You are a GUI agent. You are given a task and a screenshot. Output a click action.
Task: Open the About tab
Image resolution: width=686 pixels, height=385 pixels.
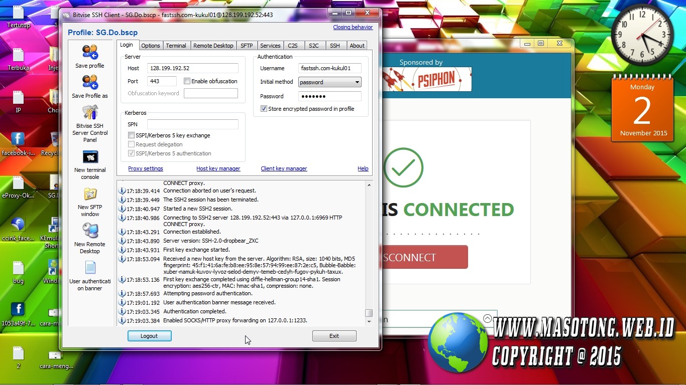click(357, 46)
